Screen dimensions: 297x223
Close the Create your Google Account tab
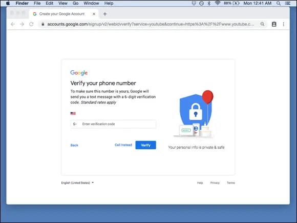click(94, 14)
